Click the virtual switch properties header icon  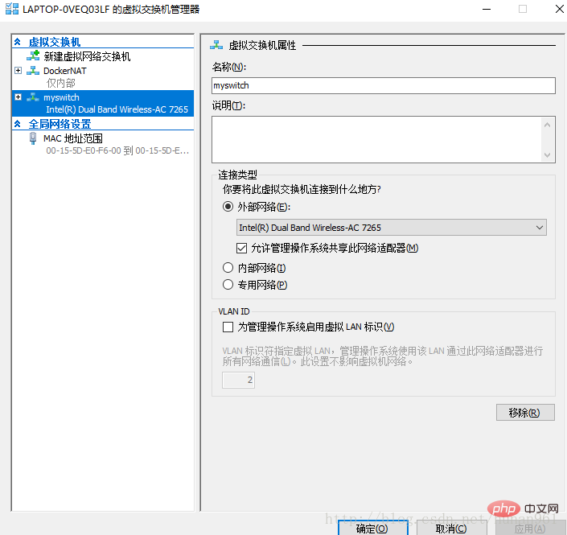(216, 45)
